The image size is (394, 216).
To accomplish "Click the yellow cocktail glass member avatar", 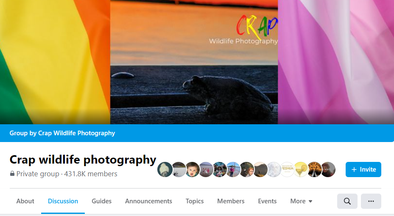I will [301, 170].
